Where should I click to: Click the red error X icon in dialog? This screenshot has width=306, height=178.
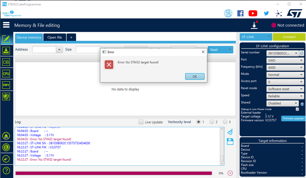(109, 65)
